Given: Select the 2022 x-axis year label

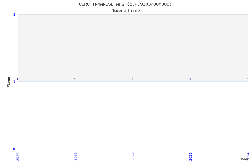Looking at the screenshot, I should (133, 156).
